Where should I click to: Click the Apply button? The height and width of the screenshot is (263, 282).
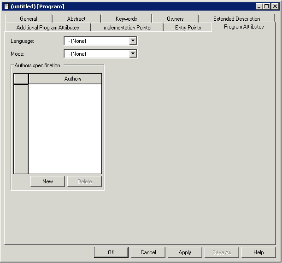(185, 252)
